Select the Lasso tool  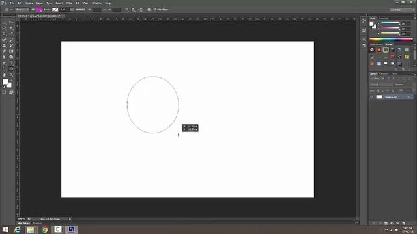[4, 28]
